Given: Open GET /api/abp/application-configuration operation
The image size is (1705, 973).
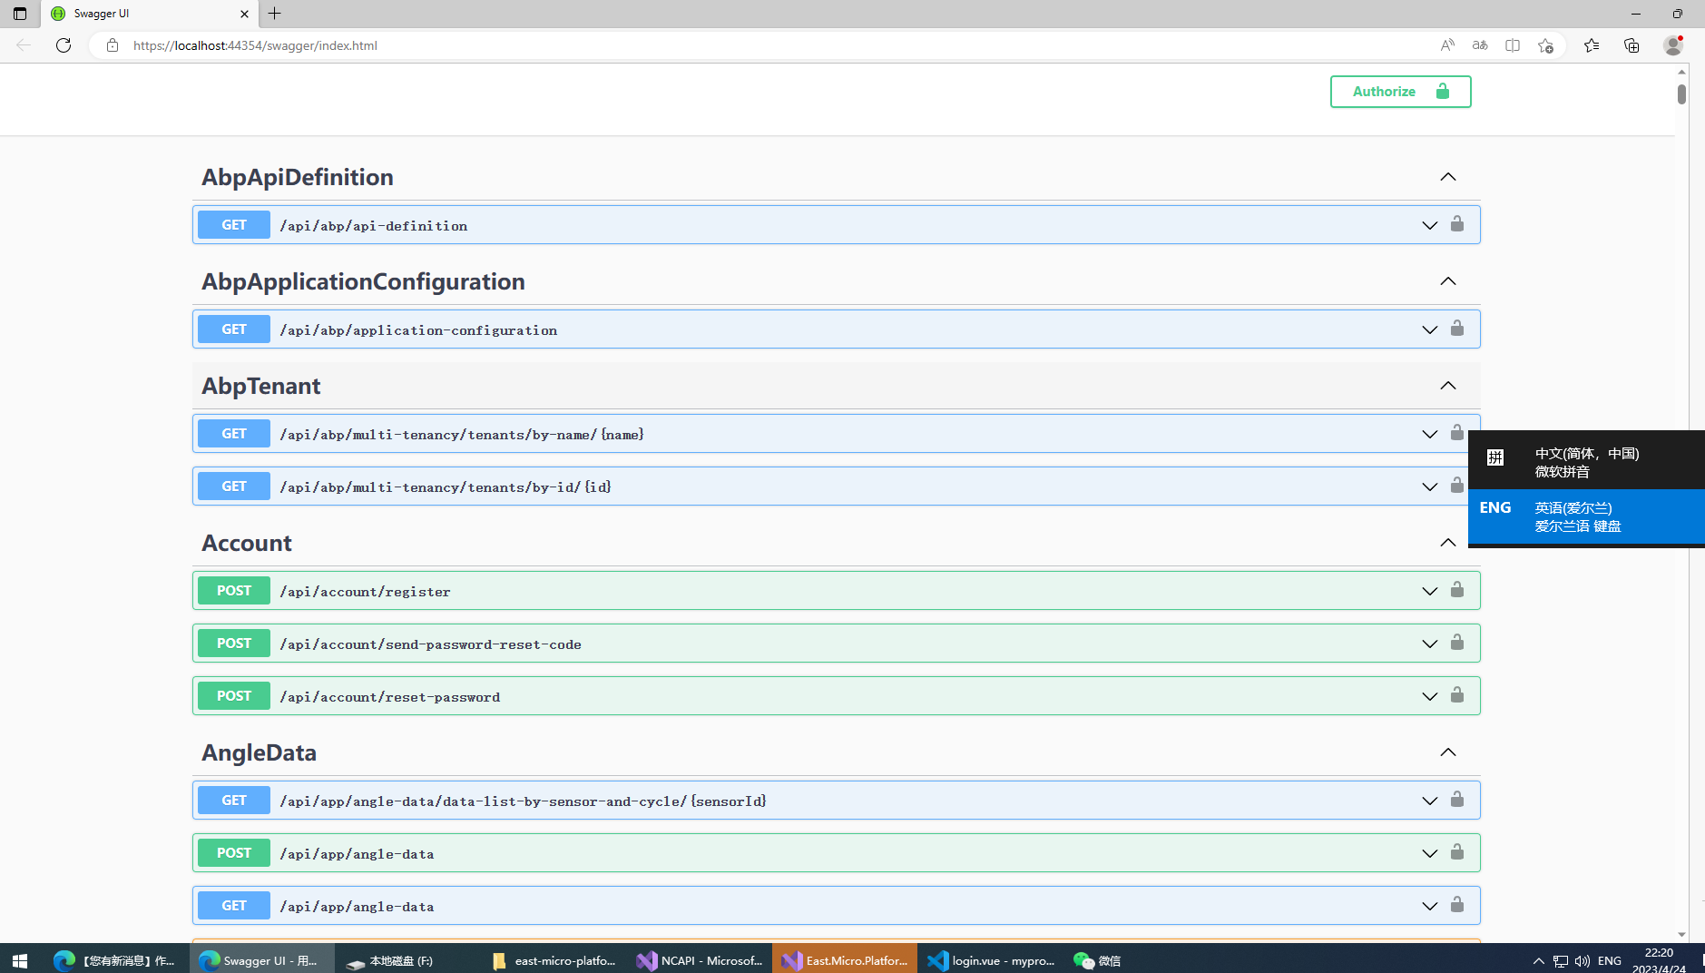Looking at the screenshot, I should pyautogui.click(x=836, y=329).
